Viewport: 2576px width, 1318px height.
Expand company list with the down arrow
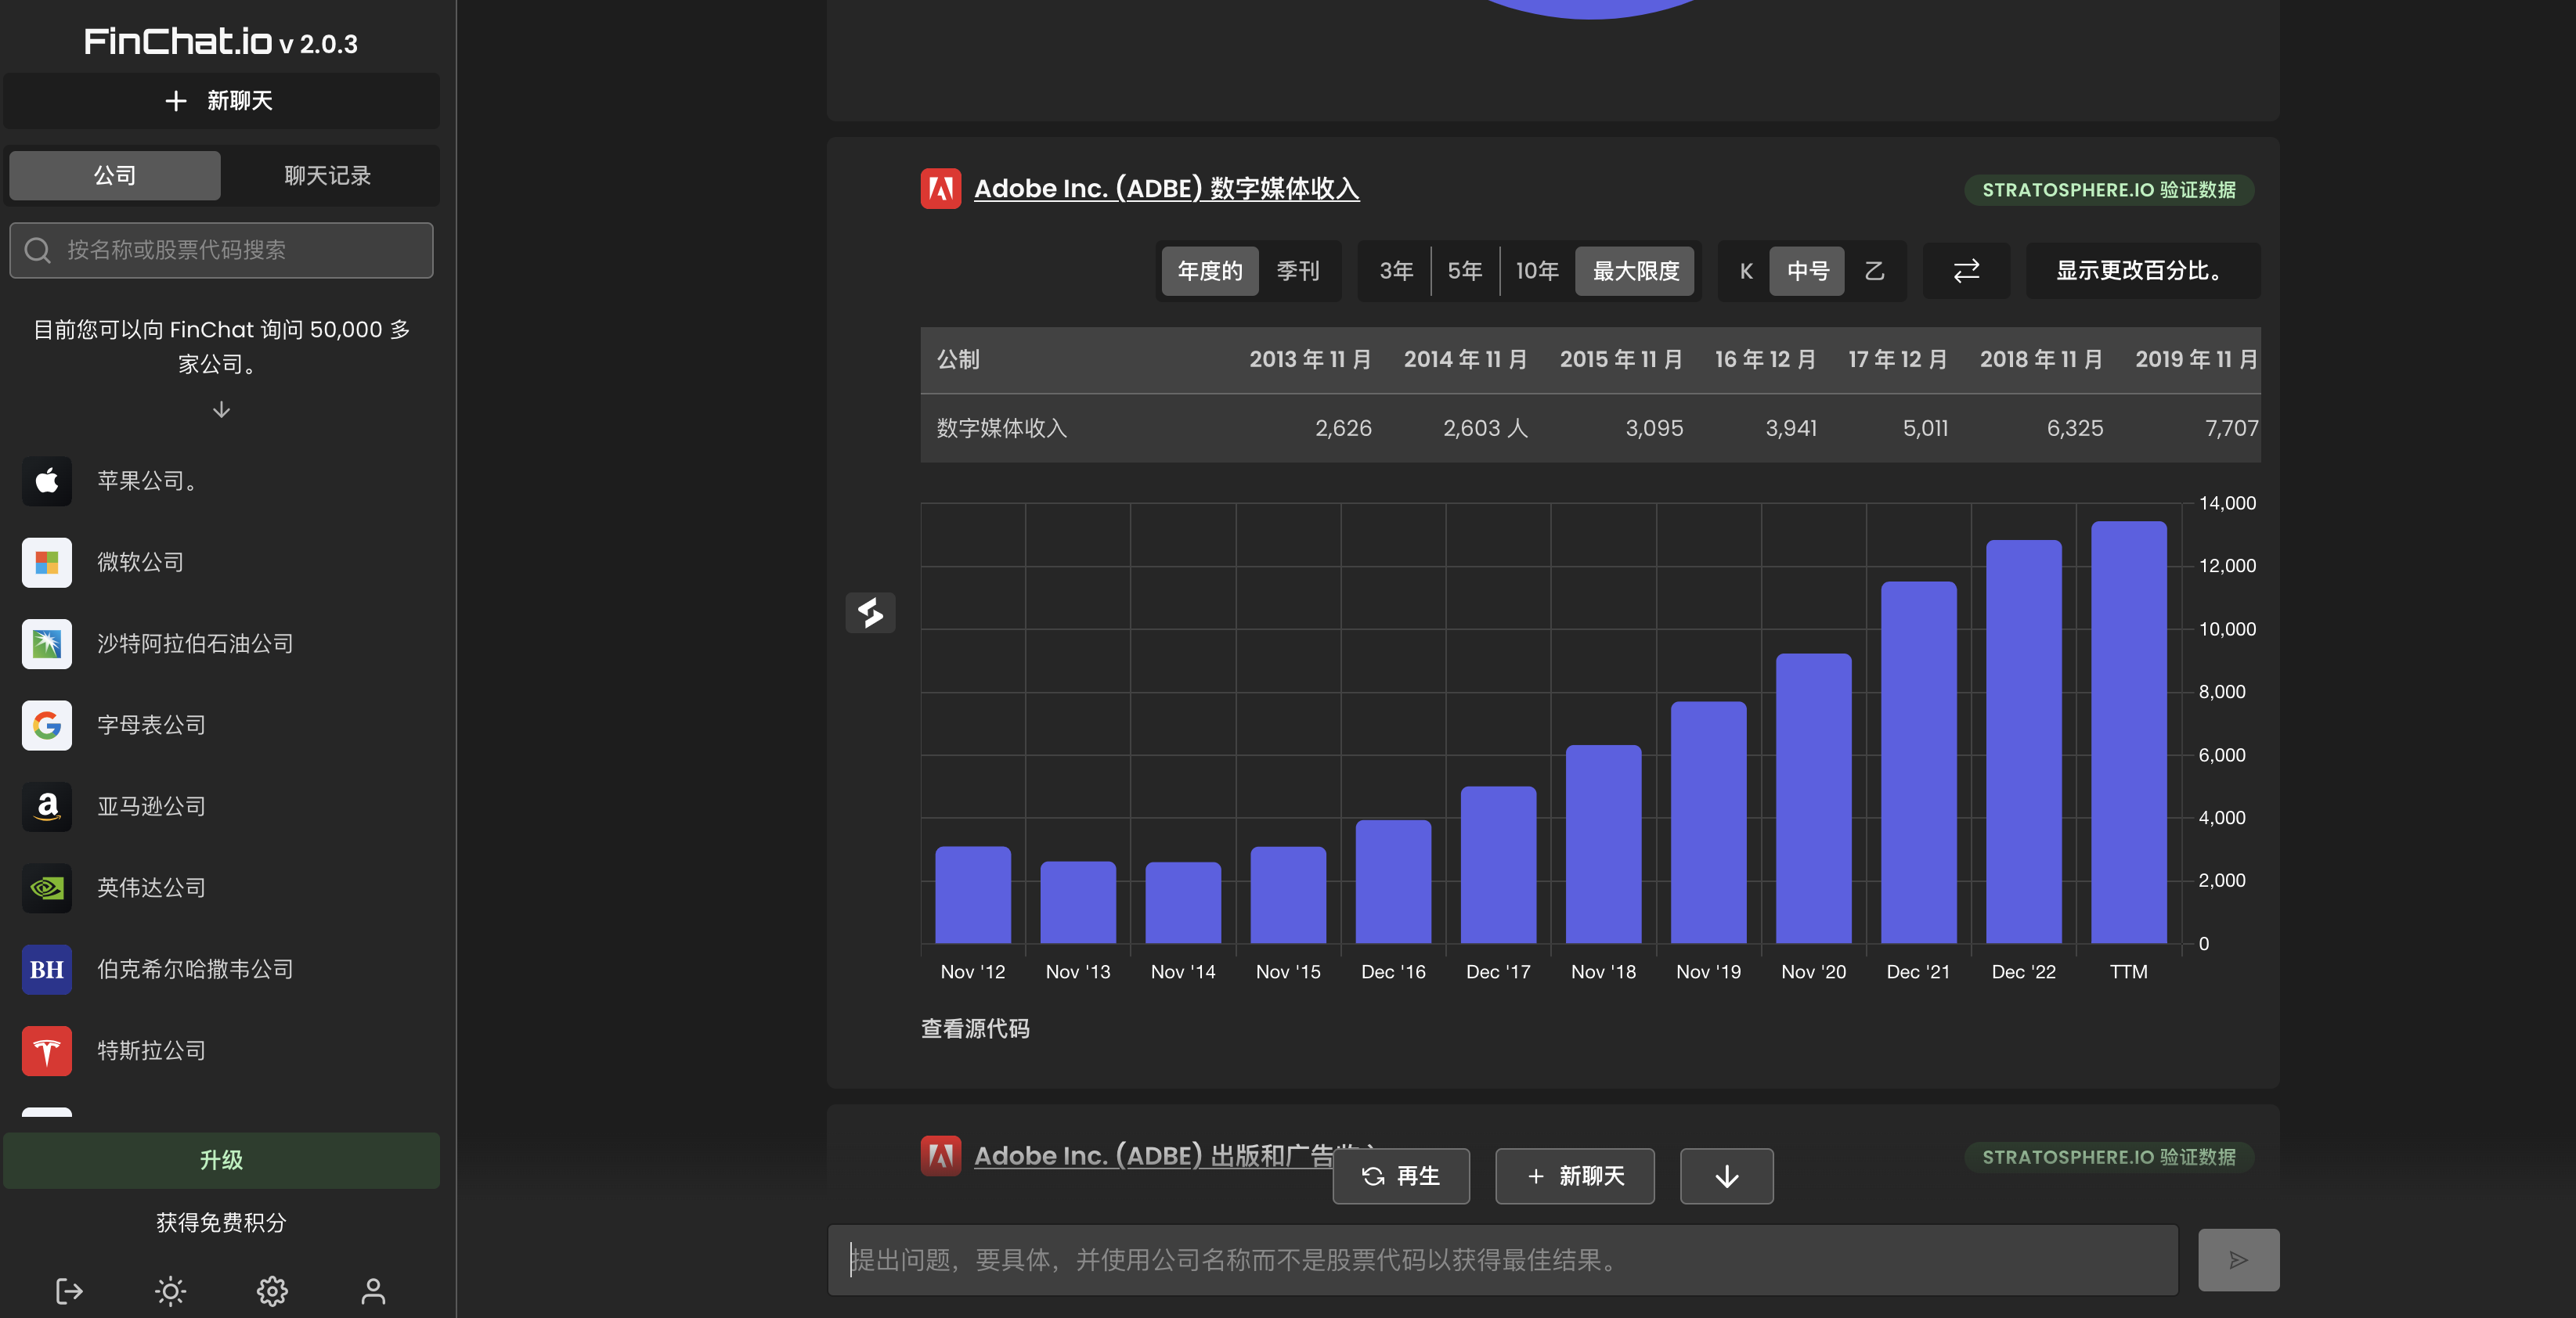[221, 409]
